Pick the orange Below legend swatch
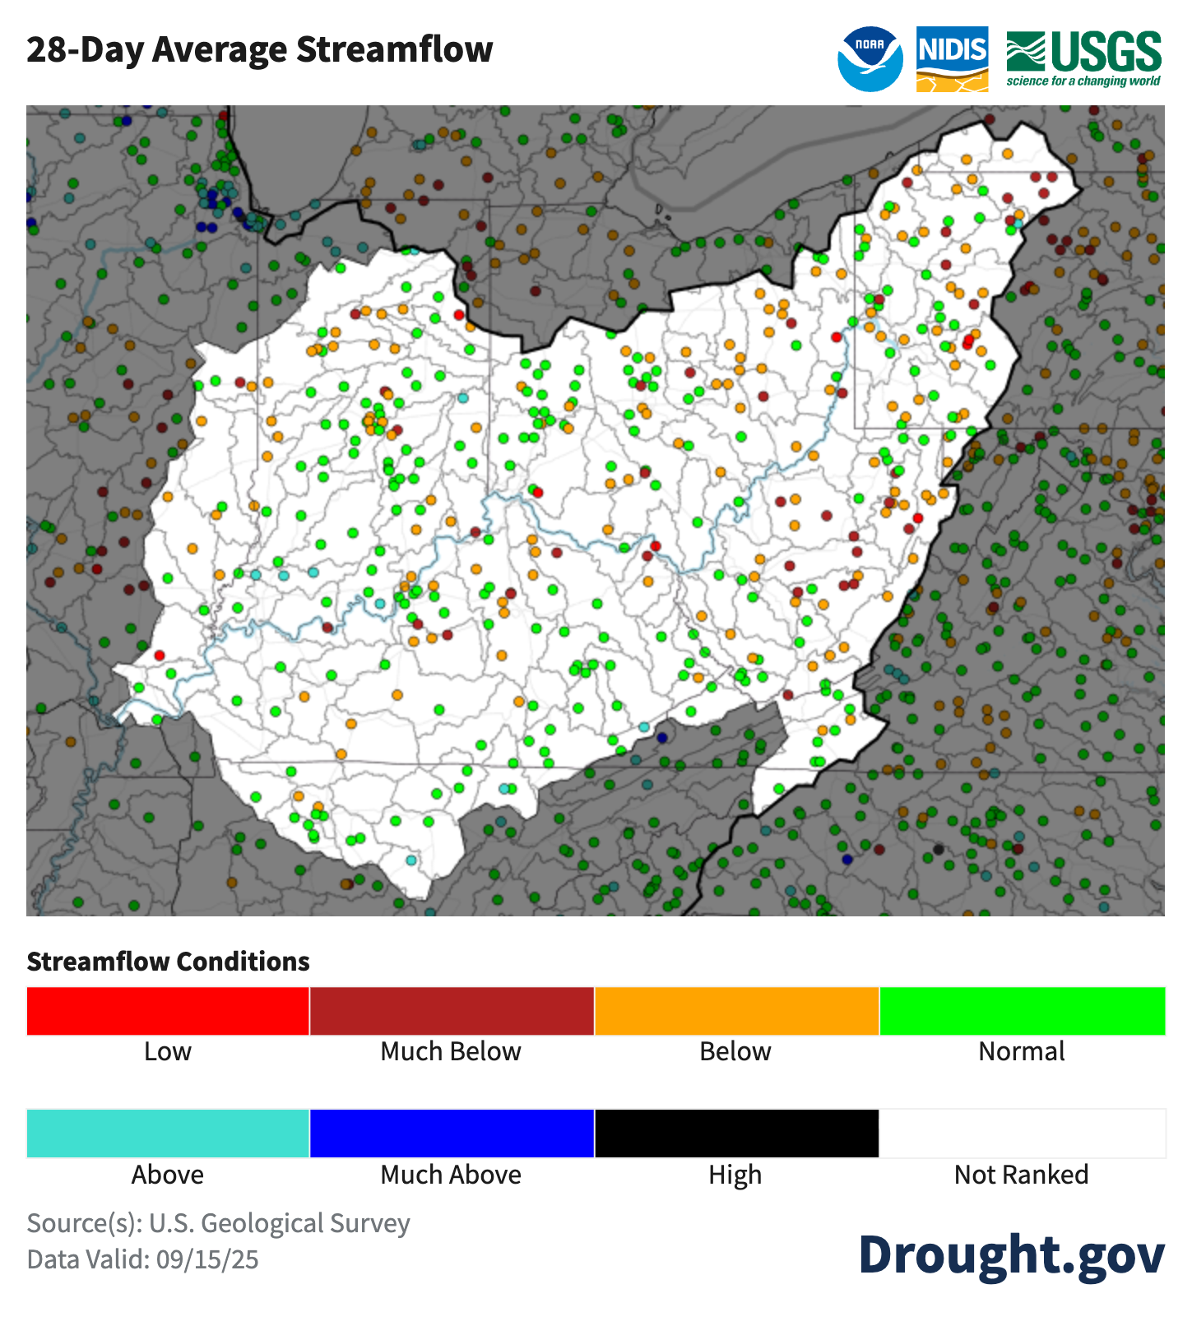 pos(736,1011)
